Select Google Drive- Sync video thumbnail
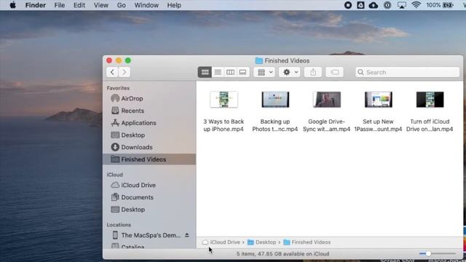This screenshot has width=466, height=262. click(x=327, y=99)
